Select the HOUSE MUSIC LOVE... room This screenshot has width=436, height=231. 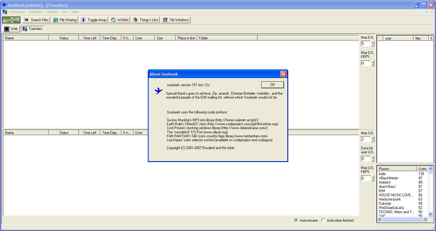point(396,195)
